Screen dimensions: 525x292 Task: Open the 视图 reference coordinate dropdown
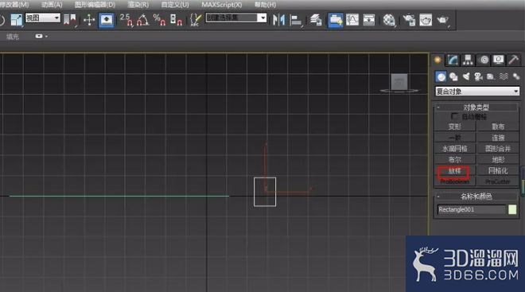pos(43,18)
